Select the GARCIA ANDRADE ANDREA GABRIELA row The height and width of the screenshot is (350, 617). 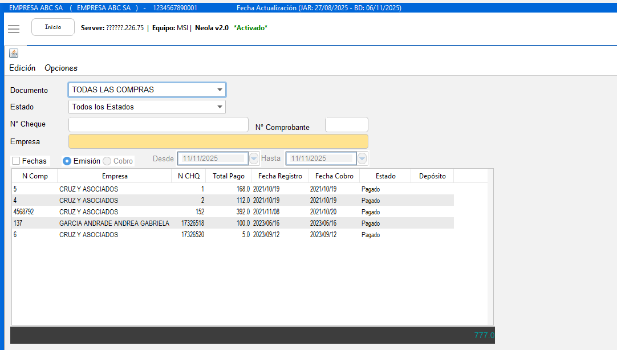click(x=114, y=223)
